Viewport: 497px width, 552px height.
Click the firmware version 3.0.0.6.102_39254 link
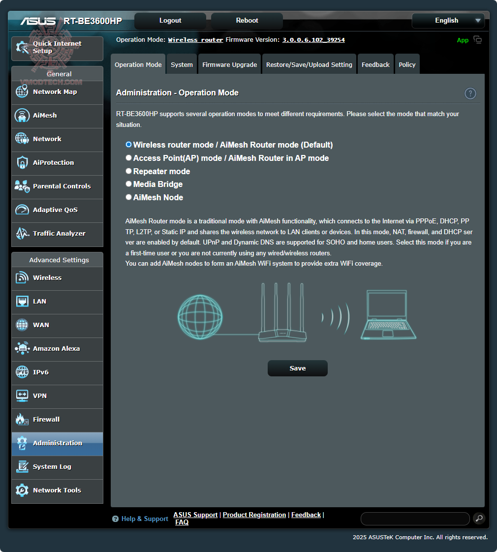coord(313,40)
